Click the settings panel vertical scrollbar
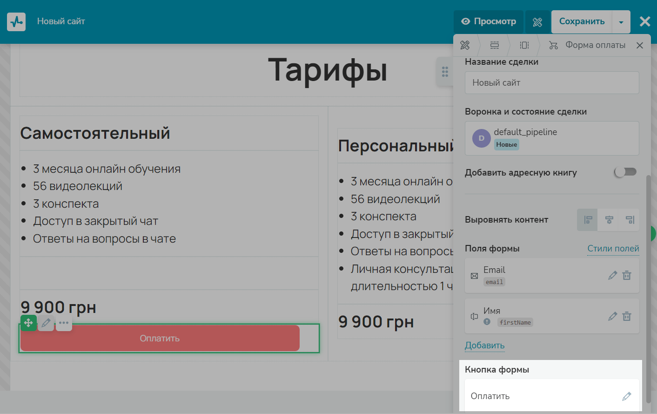Screen dimensions: 657x414 tap(649, 289)
